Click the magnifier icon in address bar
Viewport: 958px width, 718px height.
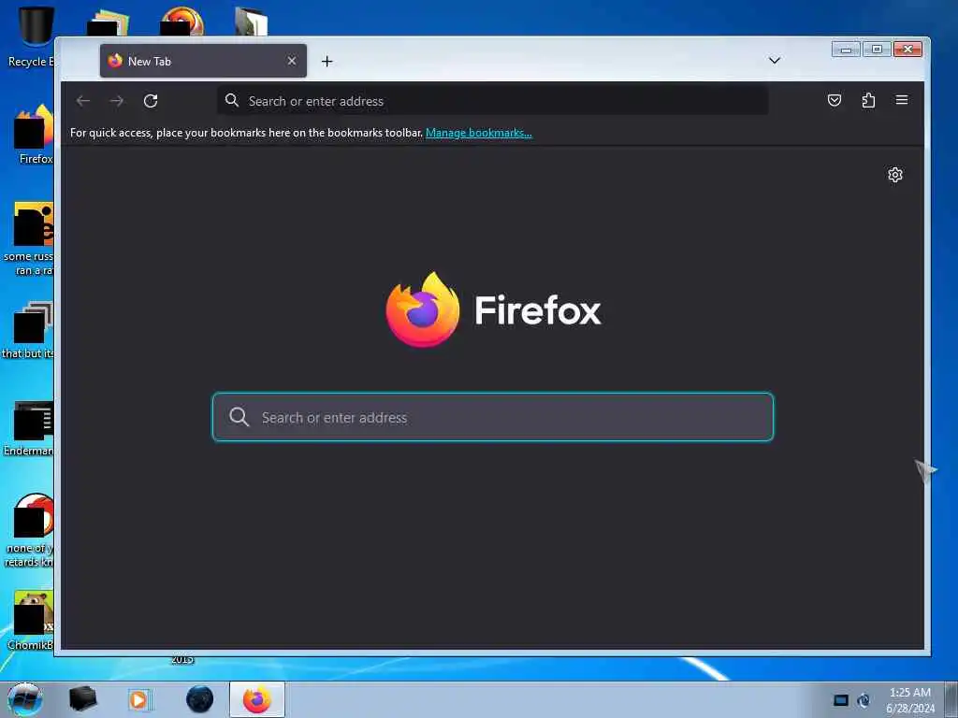tap(232, 100)
